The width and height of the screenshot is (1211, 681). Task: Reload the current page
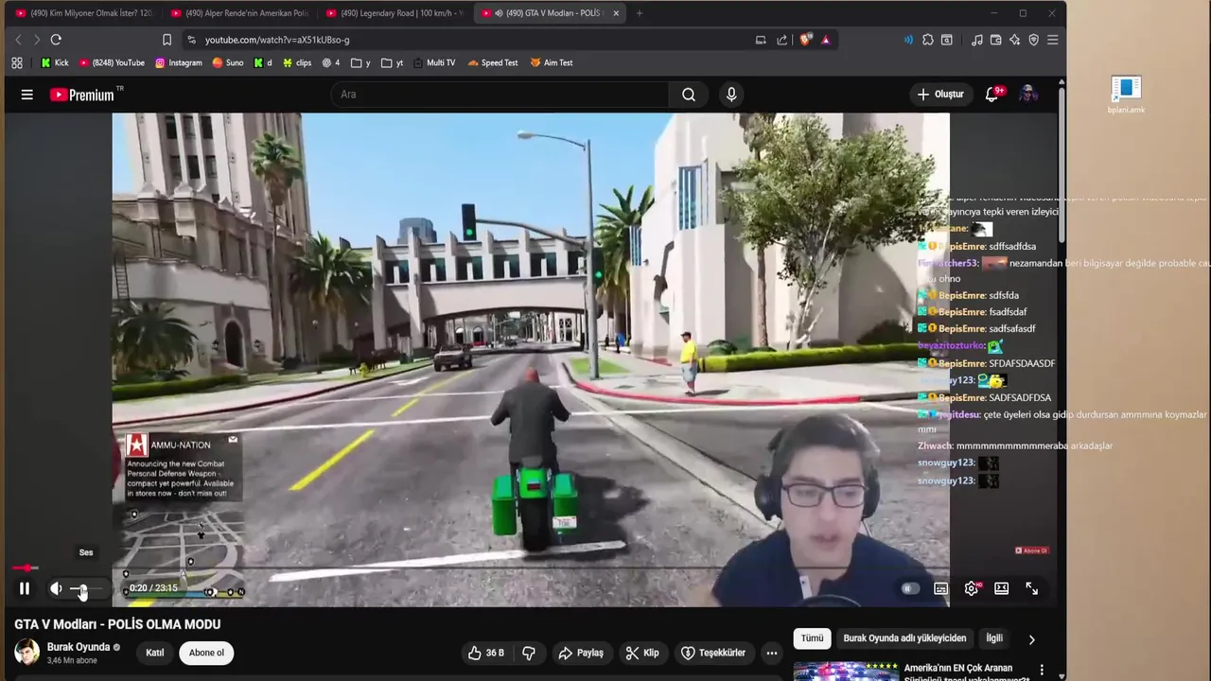tap(56, 40)
